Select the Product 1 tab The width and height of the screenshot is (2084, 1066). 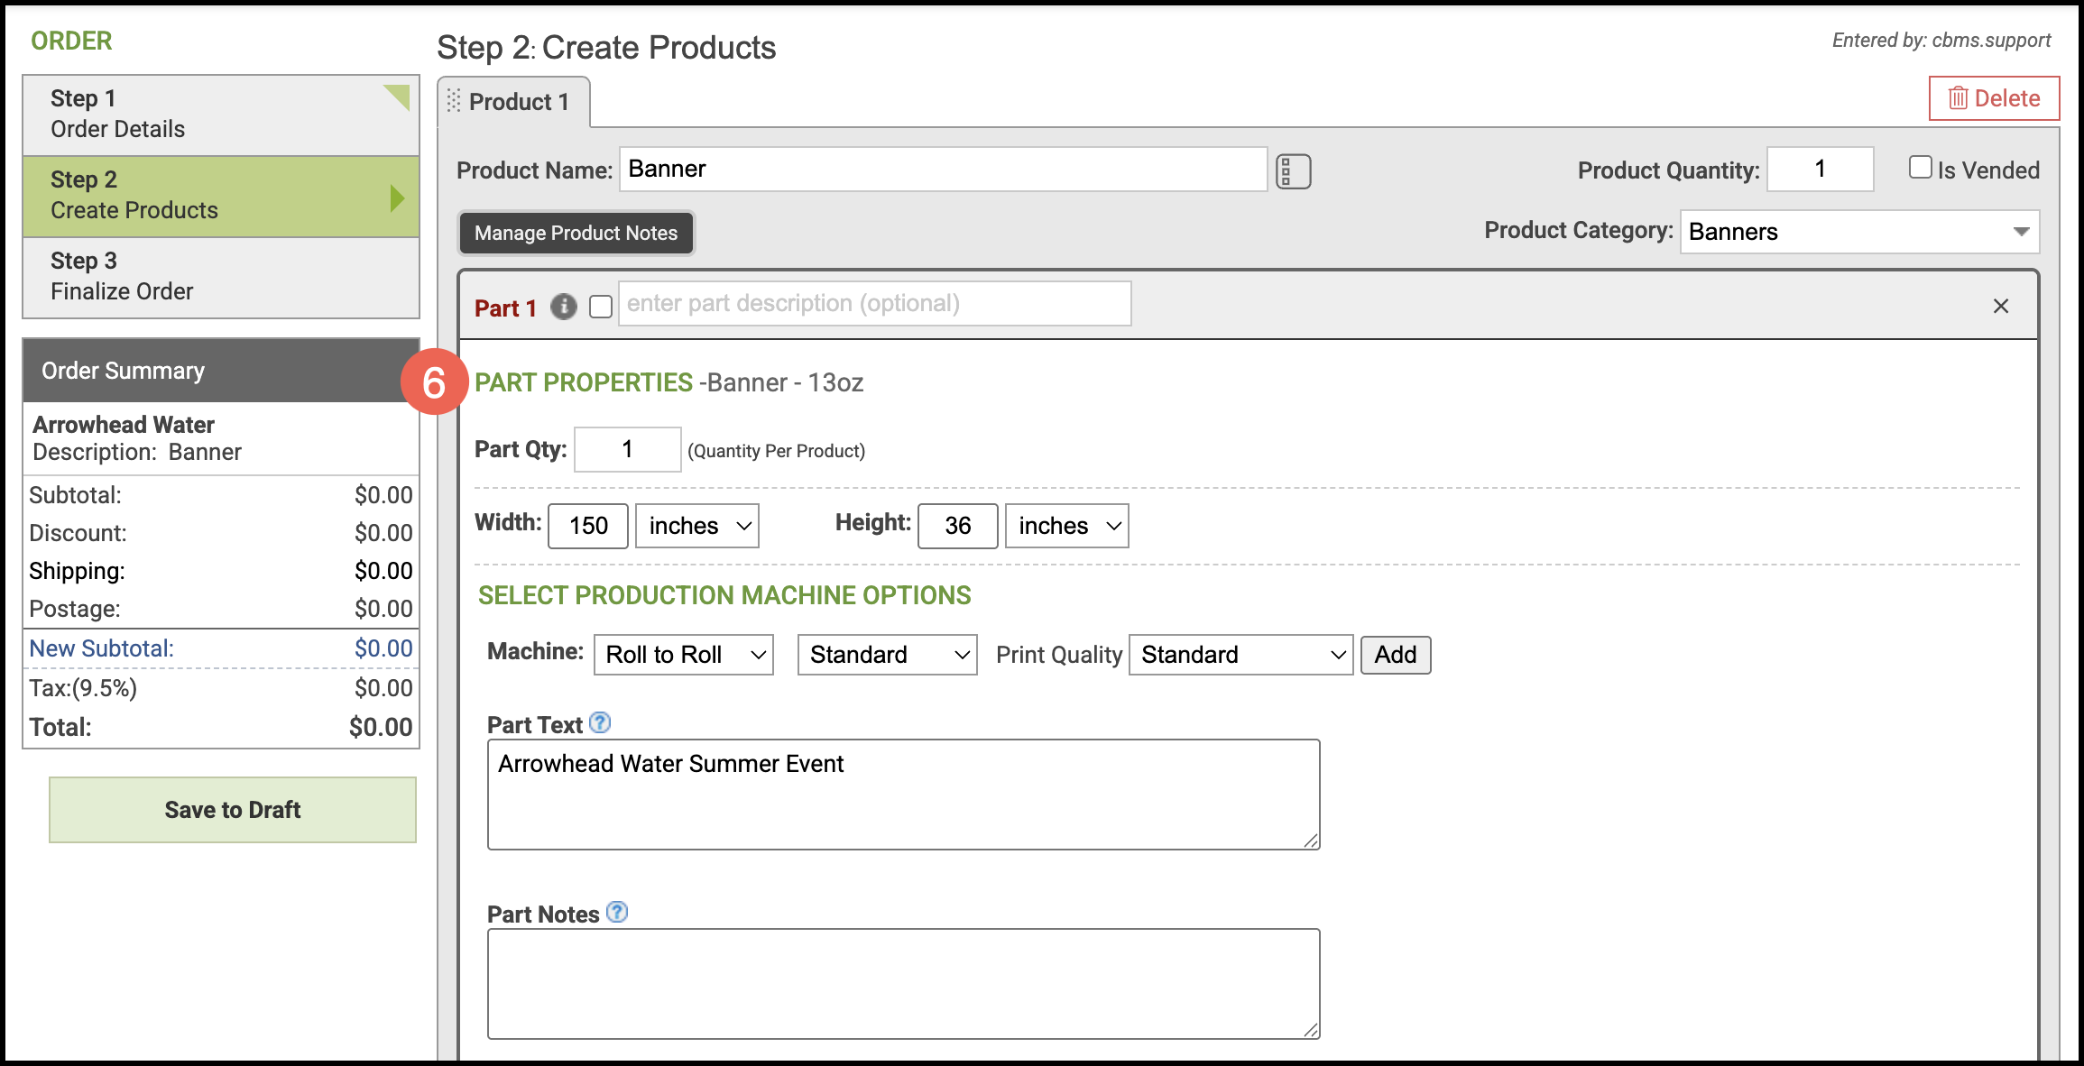[x=519, y=102]
